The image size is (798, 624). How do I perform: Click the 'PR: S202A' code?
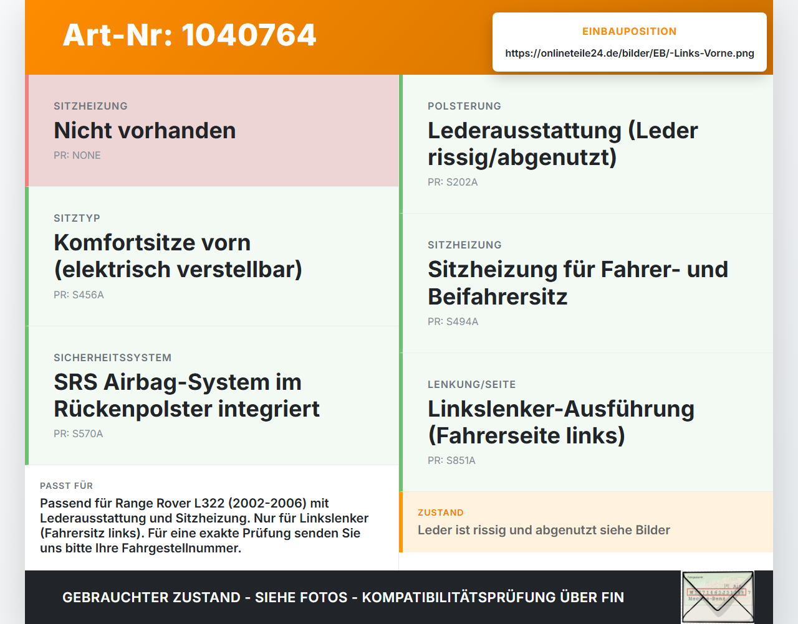point(453,182)
